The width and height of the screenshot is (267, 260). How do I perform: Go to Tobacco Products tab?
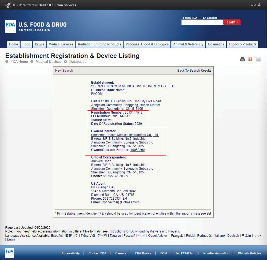pyautogui.click(x=242, y=44)
